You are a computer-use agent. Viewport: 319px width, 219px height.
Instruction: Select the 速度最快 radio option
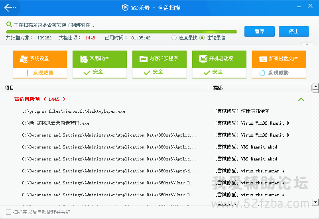pyautogui.click(x=174, y=38)
